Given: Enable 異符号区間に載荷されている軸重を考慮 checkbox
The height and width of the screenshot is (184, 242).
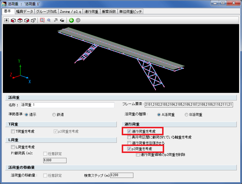Looking at the screenshot, I should (x=129, y=137).
